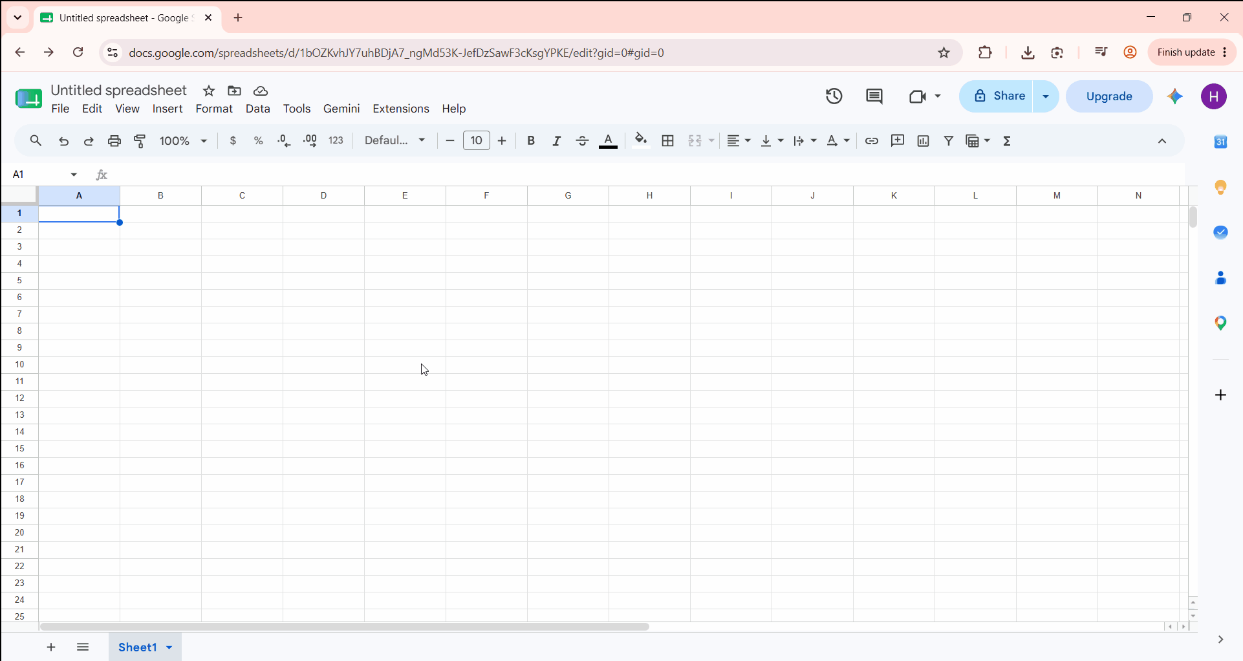Open the Insert menu
Image resolution: width=1243 pixels, height=661 pixels.
click(x=168, y=109)
